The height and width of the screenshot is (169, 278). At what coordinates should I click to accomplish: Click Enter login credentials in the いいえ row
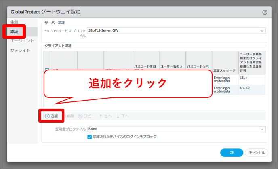tap(221, 90)
